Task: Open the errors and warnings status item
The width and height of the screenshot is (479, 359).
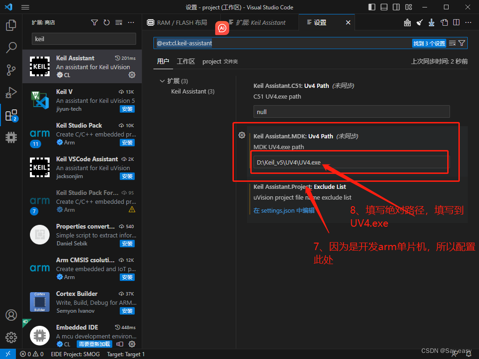Action: tap(32, 354)
